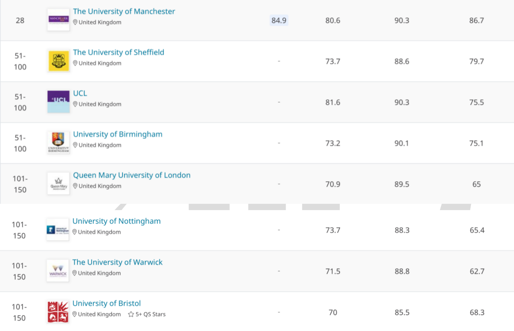Open University of Bristol link

106,303
